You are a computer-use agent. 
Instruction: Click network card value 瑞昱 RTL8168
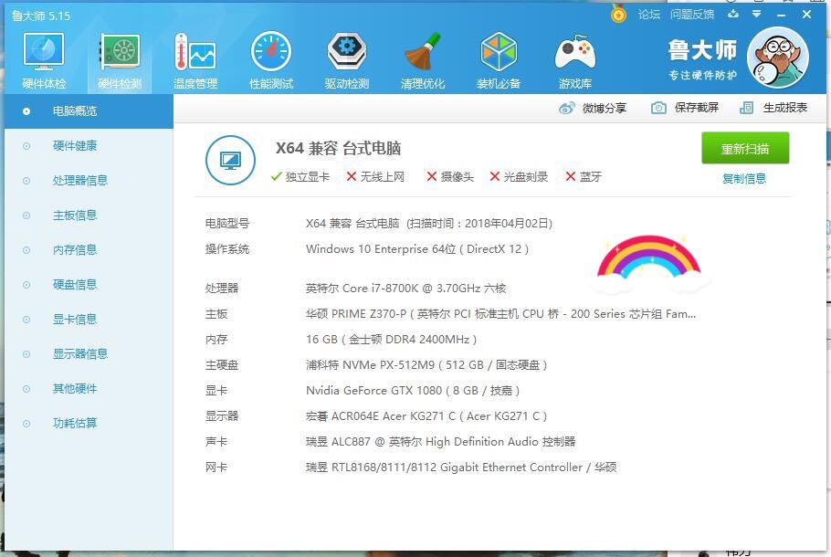point(461,468)
